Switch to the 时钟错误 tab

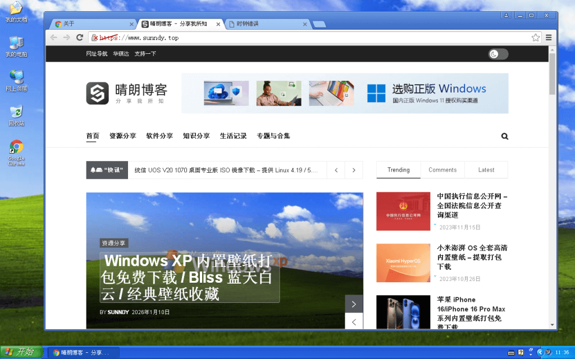pyautogui.click(x=268, y=24)
